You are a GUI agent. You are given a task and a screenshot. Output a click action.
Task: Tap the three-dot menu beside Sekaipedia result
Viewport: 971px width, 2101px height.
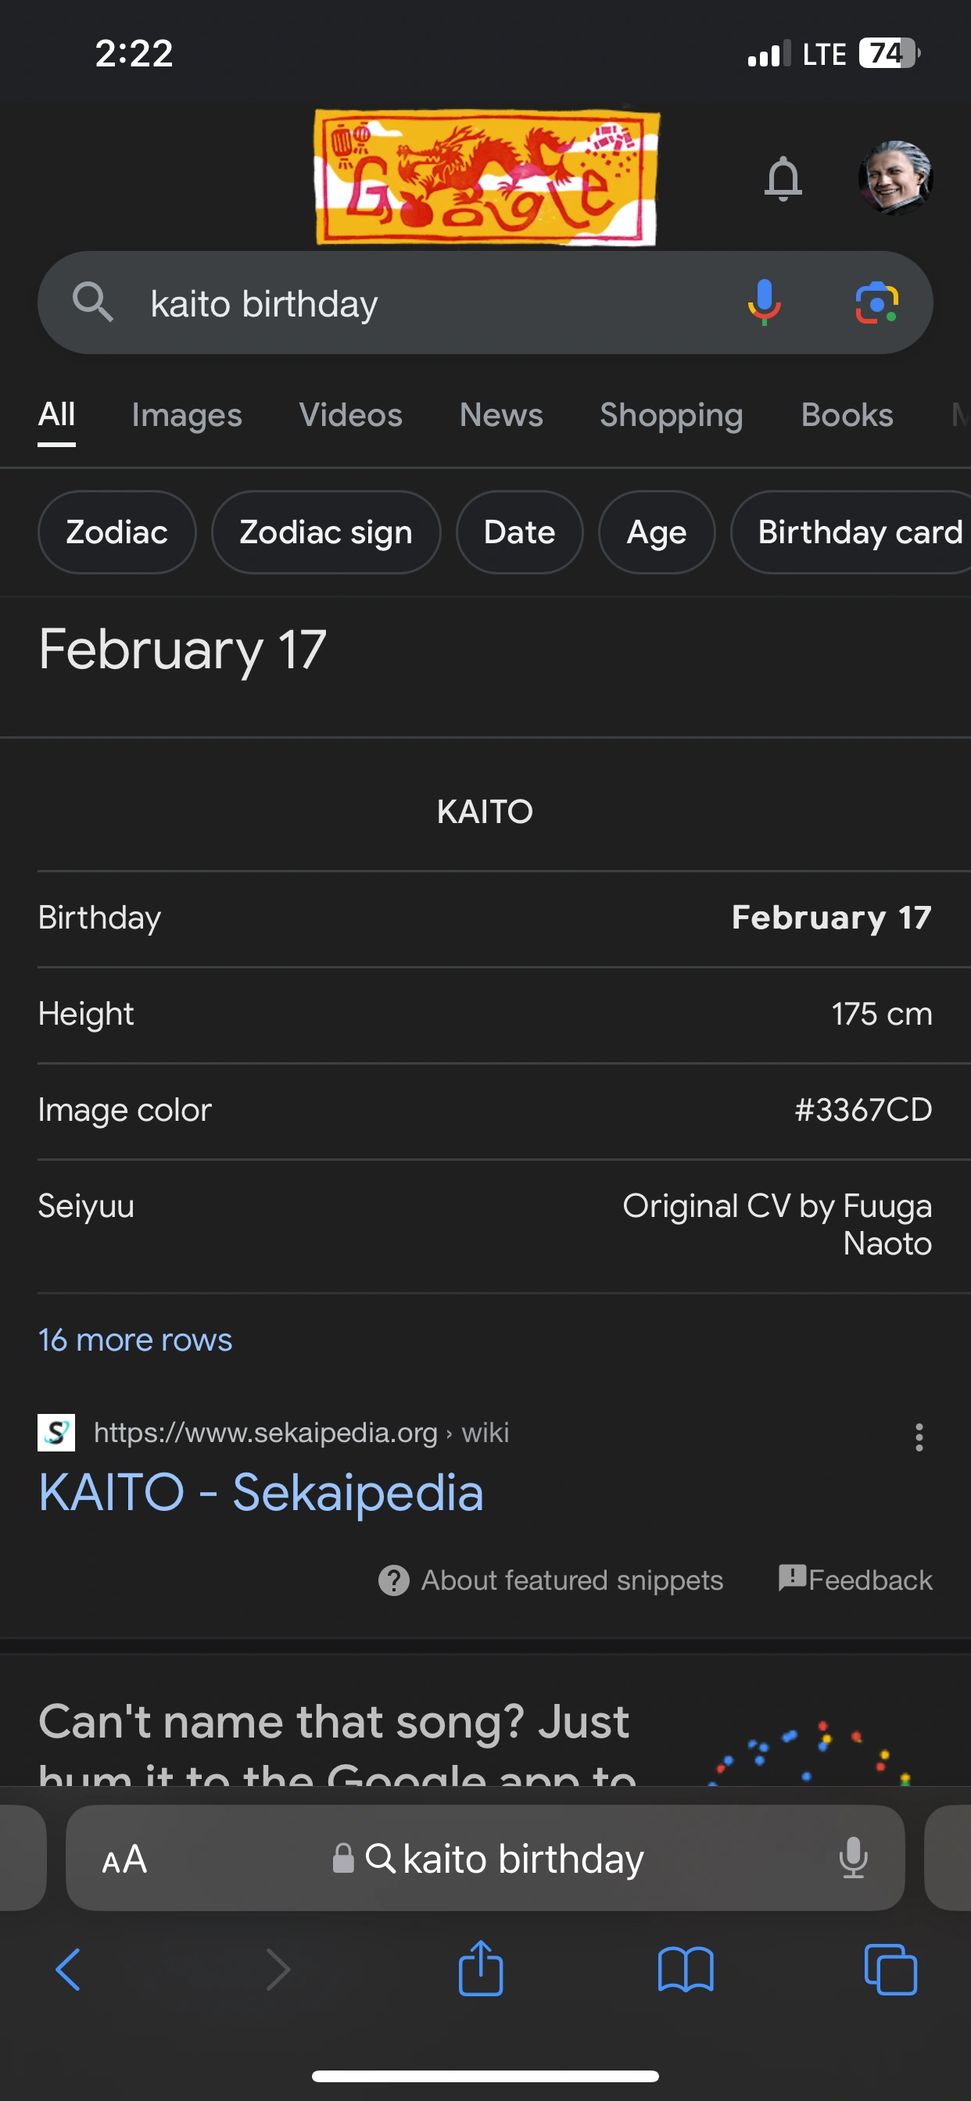919,1437
